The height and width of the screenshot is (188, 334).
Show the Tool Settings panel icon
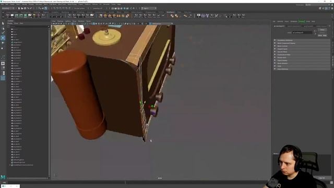329,8
